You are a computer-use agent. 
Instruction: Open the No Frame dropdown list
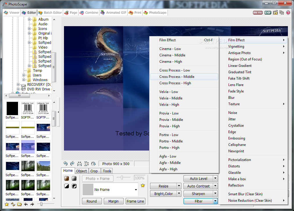(x=136, y=190)
